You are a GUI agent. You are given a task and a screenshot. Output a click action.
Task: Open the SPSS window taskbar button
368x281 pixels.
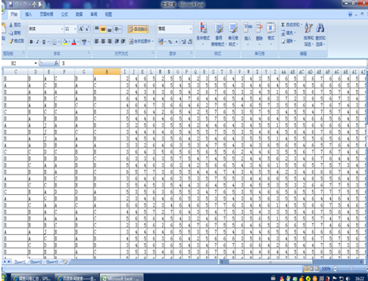33,278
